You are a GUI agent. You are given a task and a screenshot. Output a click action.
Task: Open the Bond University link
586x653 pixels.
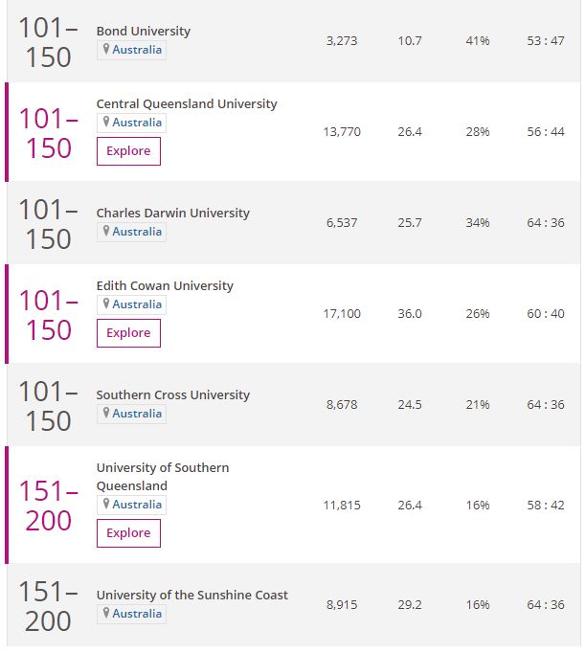coord(144,32)
